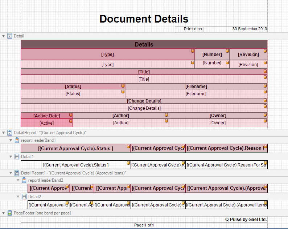Click data binding icon on bold [Number] header
The width and height of the screenshot is (288, 229).
point(227,51)
